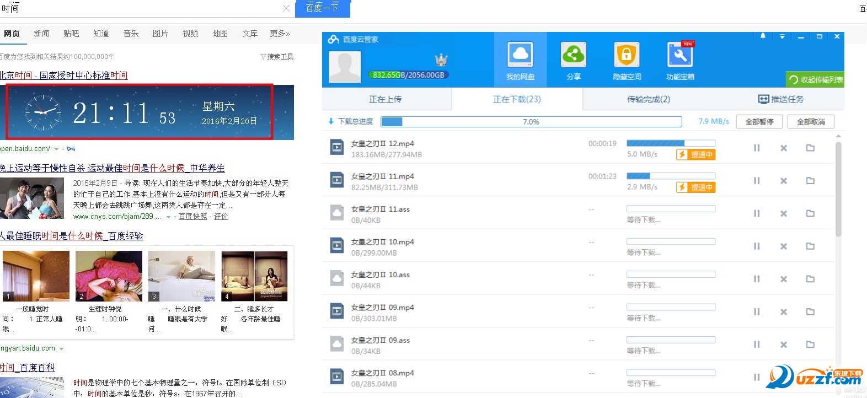Cancel download of 女皇之刃II 11.mp4

[783, 180]
